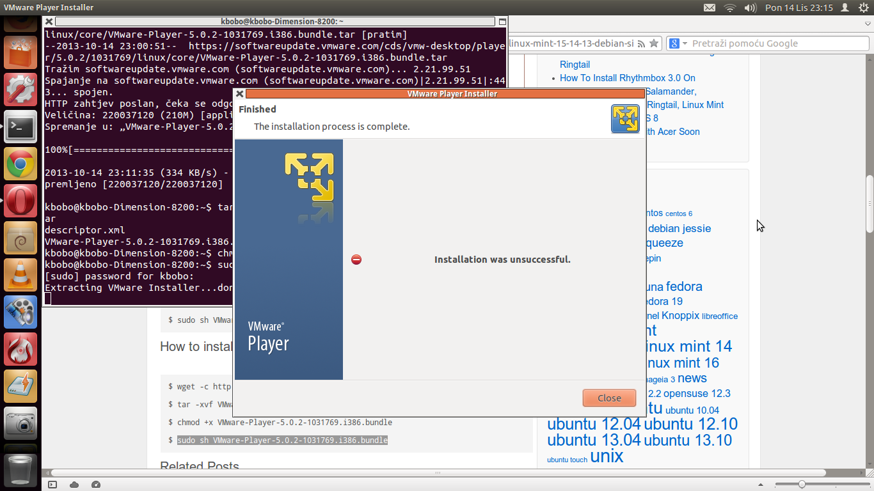The height and width of the screenshot is (491, 874).
Task: Click 'descriptor.xml' in the terminal output
Action: coord(84,230)
